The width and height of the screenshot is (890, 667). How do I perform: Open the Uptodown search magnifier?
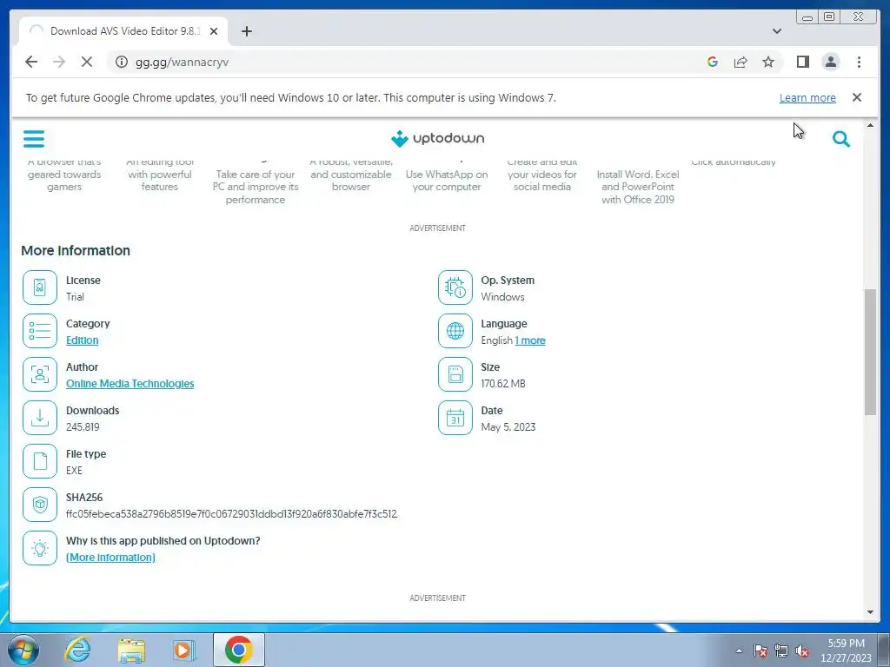840,139
